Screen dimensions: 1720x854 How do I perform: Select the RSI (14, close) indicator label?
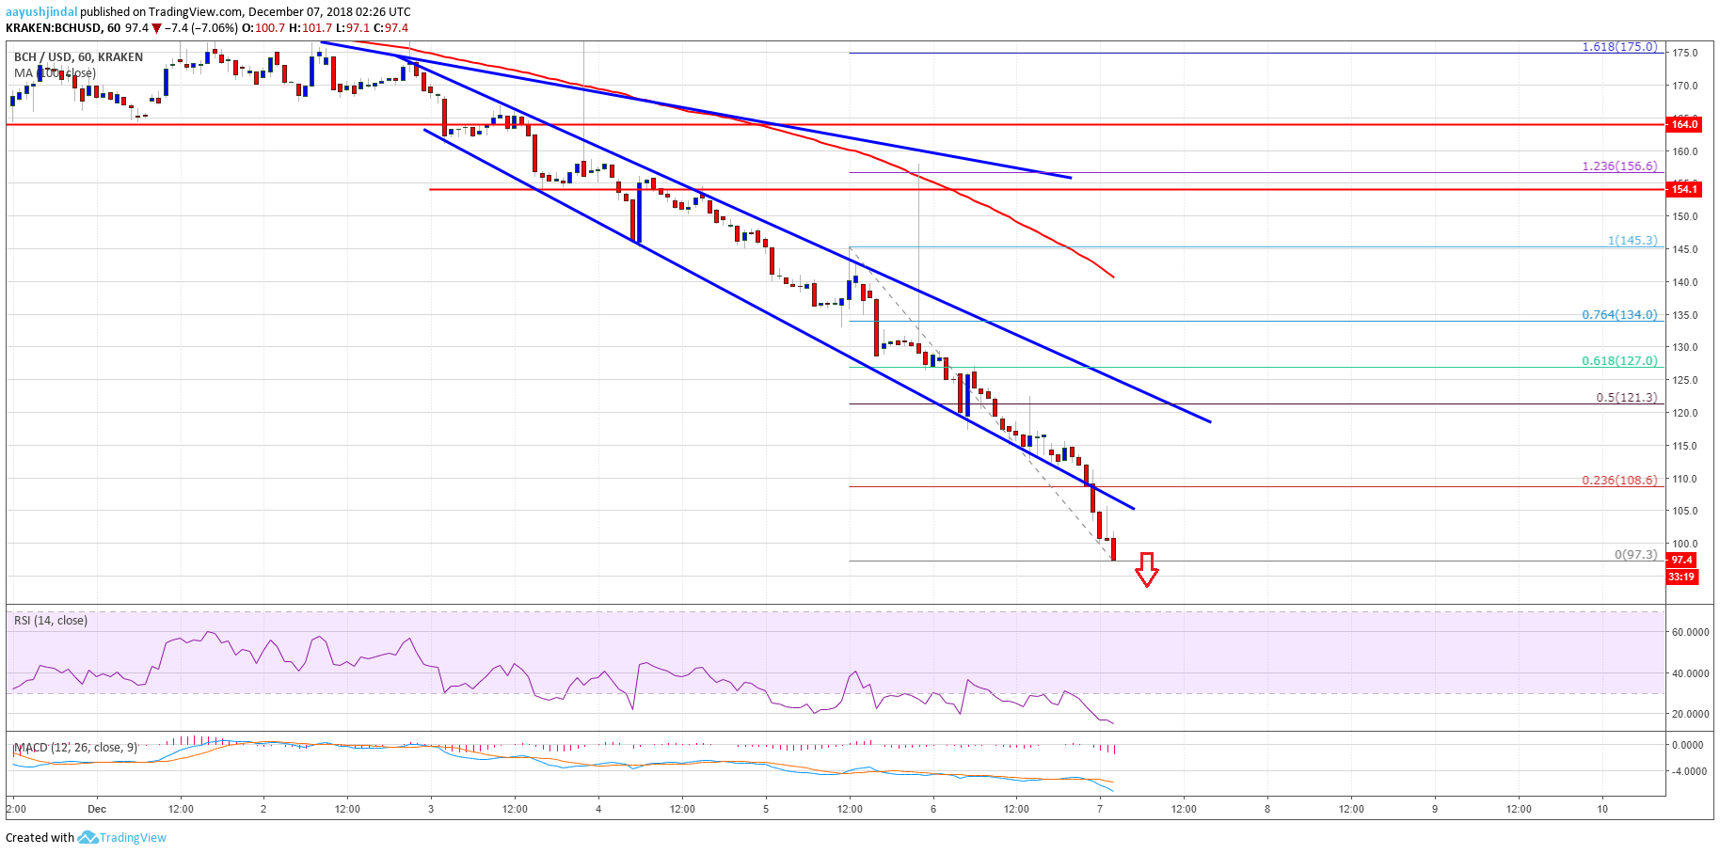[51, 621]
